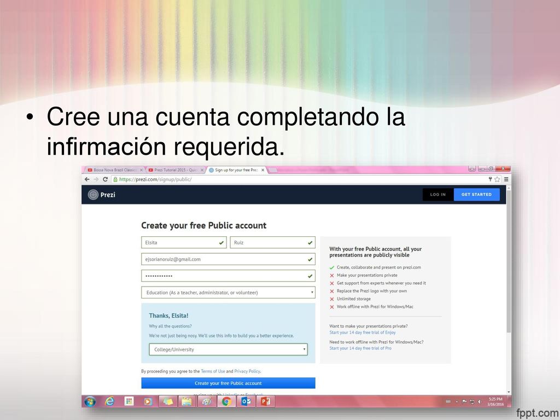Screen dimensions: 560x420
Task: Open Sticky Notes from the taskbar
Action: [x=168, y=401]
